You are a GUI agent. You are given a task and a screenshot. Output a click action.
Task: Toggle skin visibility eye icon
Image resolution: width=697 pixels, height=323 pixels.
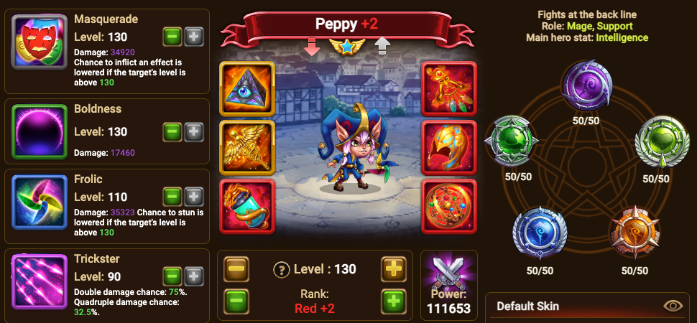click(673, 306)
